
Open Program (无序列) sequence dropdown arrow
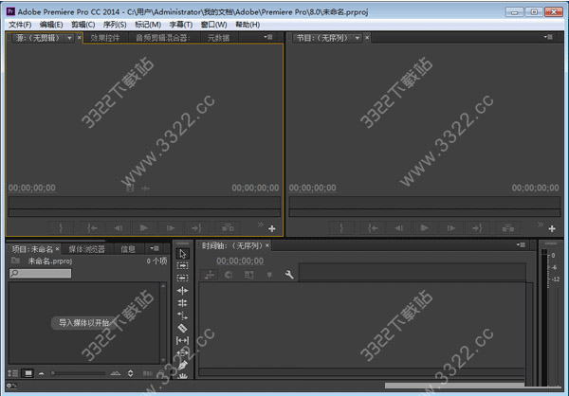pos(358,38)
